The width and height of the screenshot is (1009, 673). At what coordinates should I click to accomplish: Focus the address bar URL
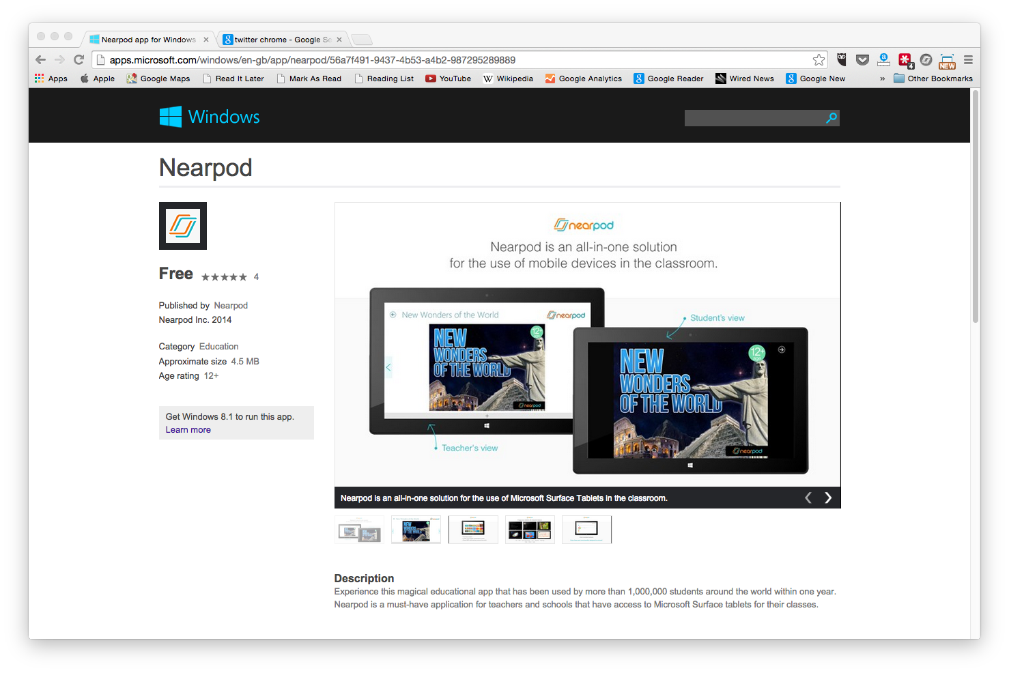pyautogui.click(x=312, y=60)
